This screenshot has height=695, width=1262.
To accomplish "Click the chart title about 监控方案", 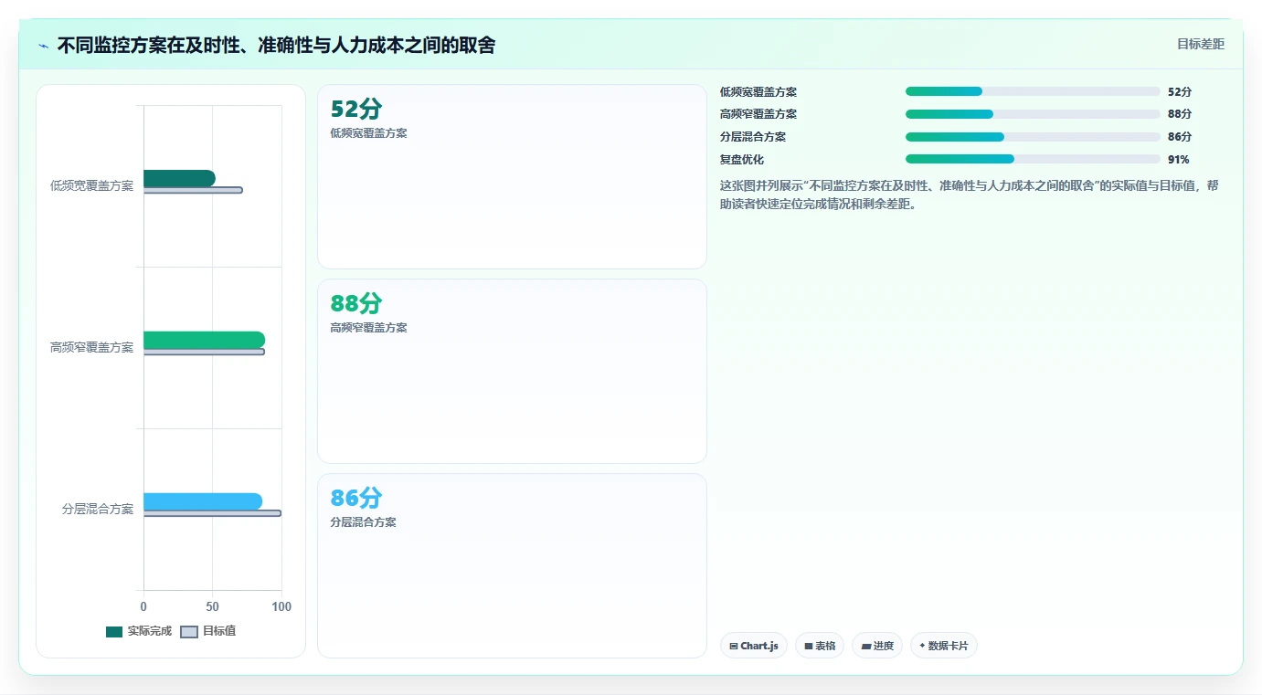I will [x=276, y=45].
